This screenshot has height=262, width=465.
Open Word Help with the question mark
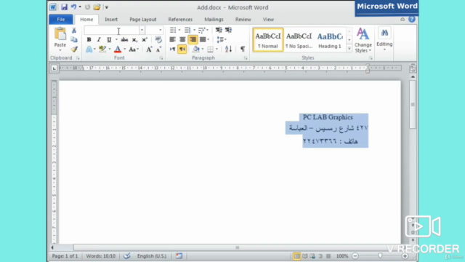tap(412, 20)
